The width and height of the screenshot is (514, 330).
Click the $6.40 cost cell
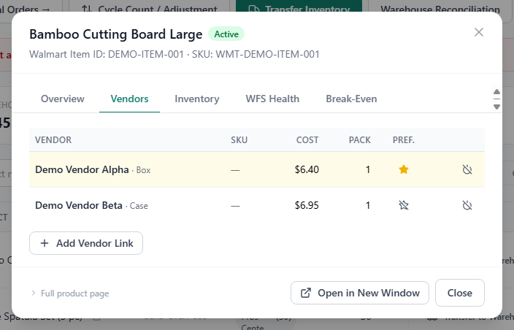(x=307, y=169)
